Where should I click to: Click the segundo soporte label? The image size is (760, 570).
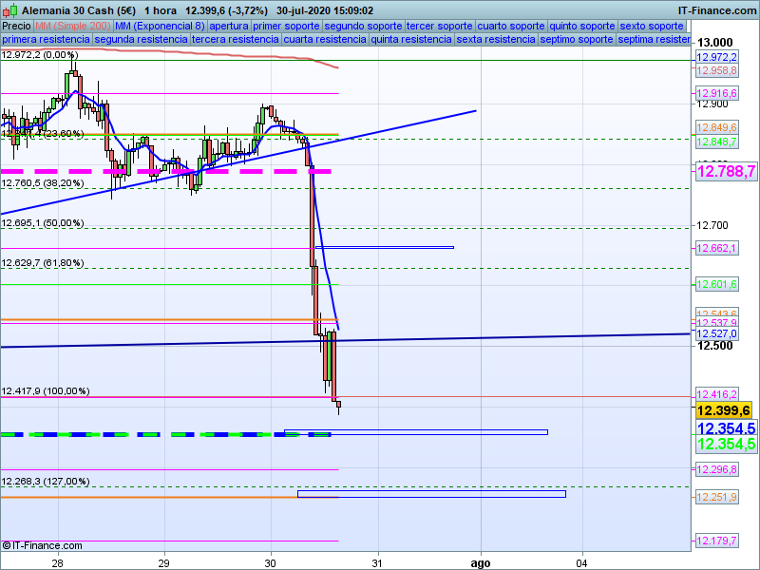pos(364,27)
